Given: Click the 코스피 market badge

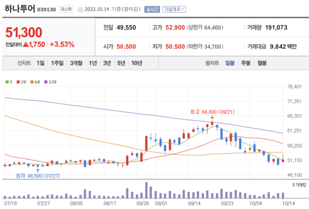Looking at the screenshot, I should pyautogui.click(x=66, y=9).
